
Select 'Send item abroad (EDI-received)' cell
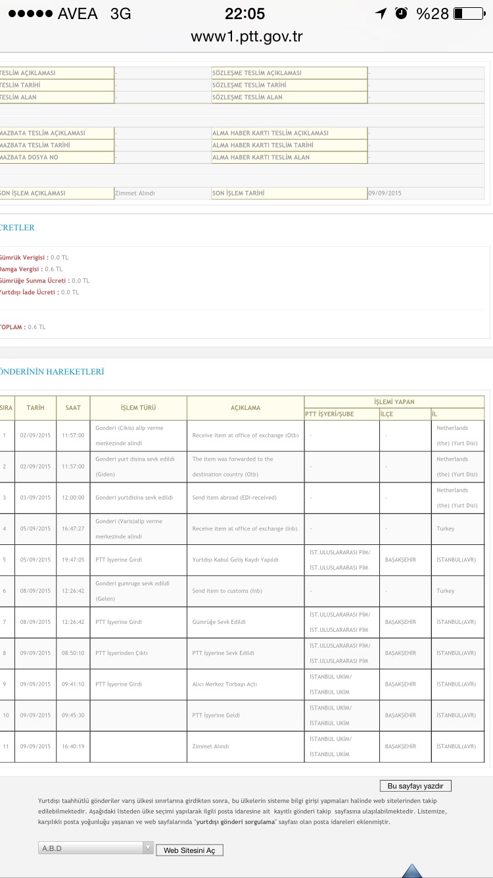[245, 498]
